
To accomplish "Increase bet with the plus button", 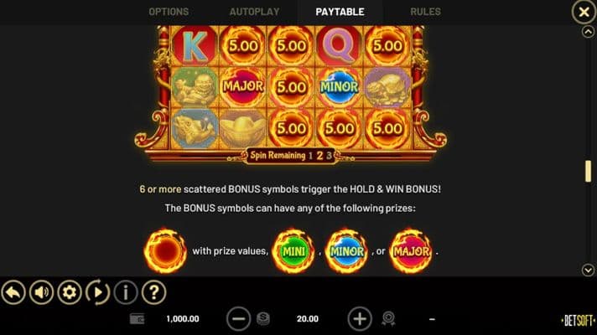I will [x=360, y=318].
